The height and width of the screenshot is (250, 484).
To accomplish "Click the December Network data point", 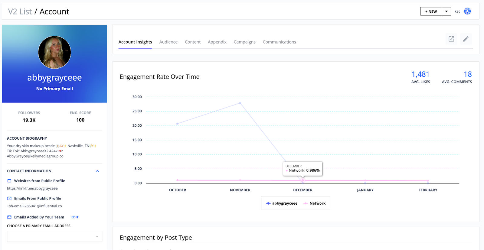I will click(x=303, y=180).
